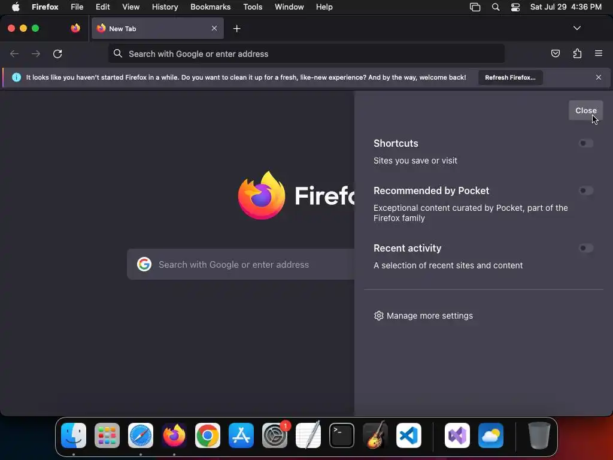Open the Tools menu
Viewport: 613px width, 460px height.
(253, 7)
